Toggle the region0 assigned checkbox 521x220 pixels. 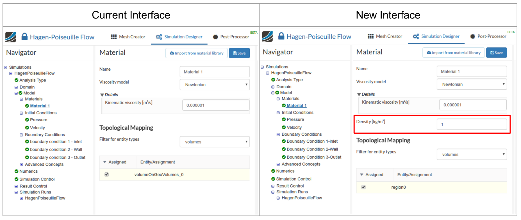click(363, 187)
